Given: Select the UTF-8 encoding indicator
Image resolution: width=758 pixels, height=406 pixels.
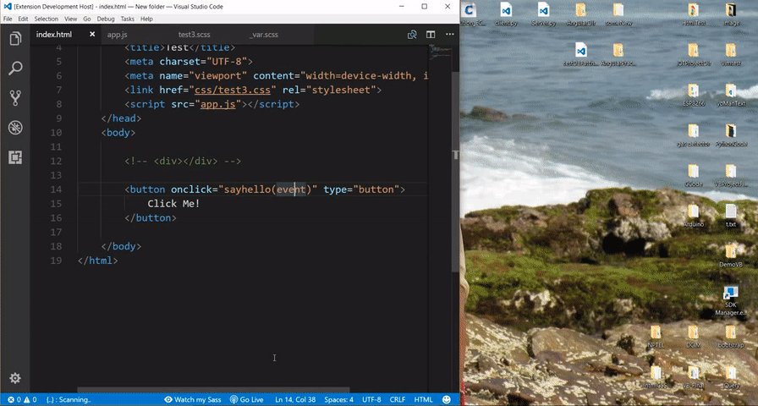Looking at the screenshot, I should coord(371,399).
